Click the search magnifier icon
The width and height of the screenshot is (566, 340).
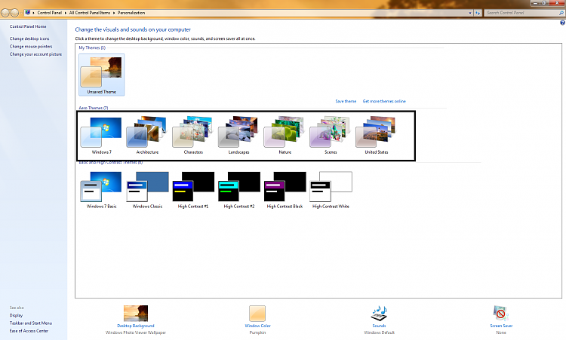[x=561, y=13]
